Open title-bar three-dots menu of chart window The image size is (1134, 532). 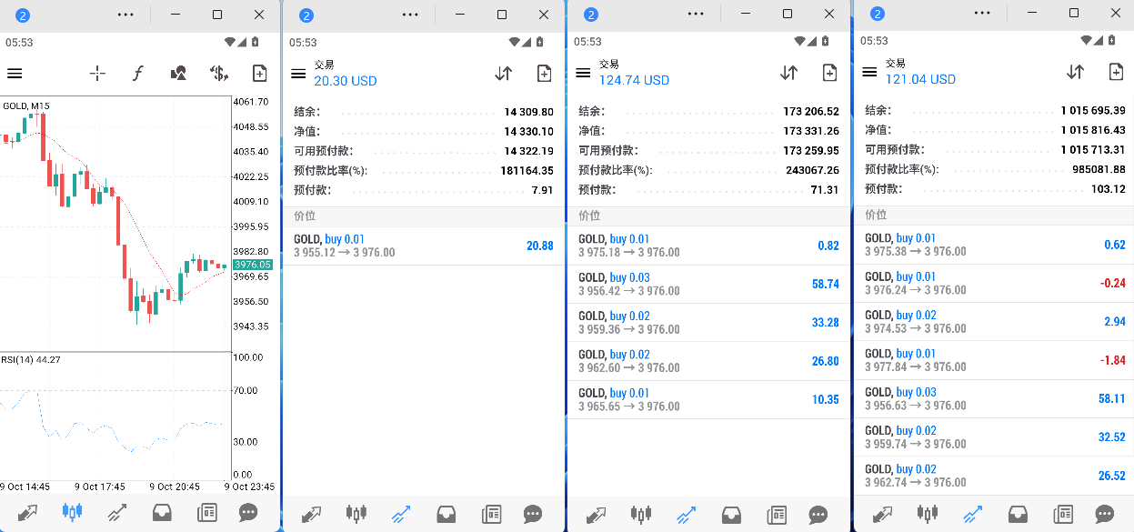(125, 15)
